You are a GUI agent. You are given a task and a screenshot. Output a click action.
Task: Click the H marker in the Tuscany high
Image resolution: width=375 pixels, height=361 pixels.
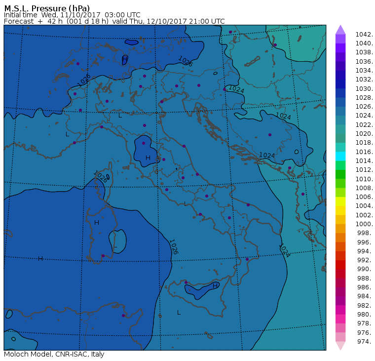(x=148, y=158)
